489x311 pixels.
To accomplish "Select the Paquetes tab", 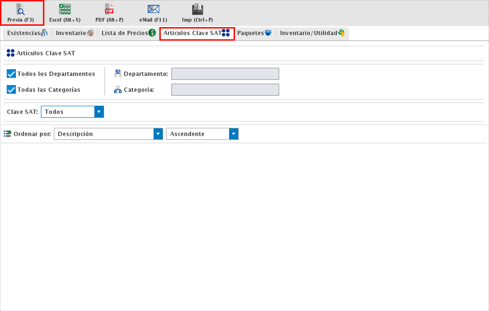I will 254,33.
